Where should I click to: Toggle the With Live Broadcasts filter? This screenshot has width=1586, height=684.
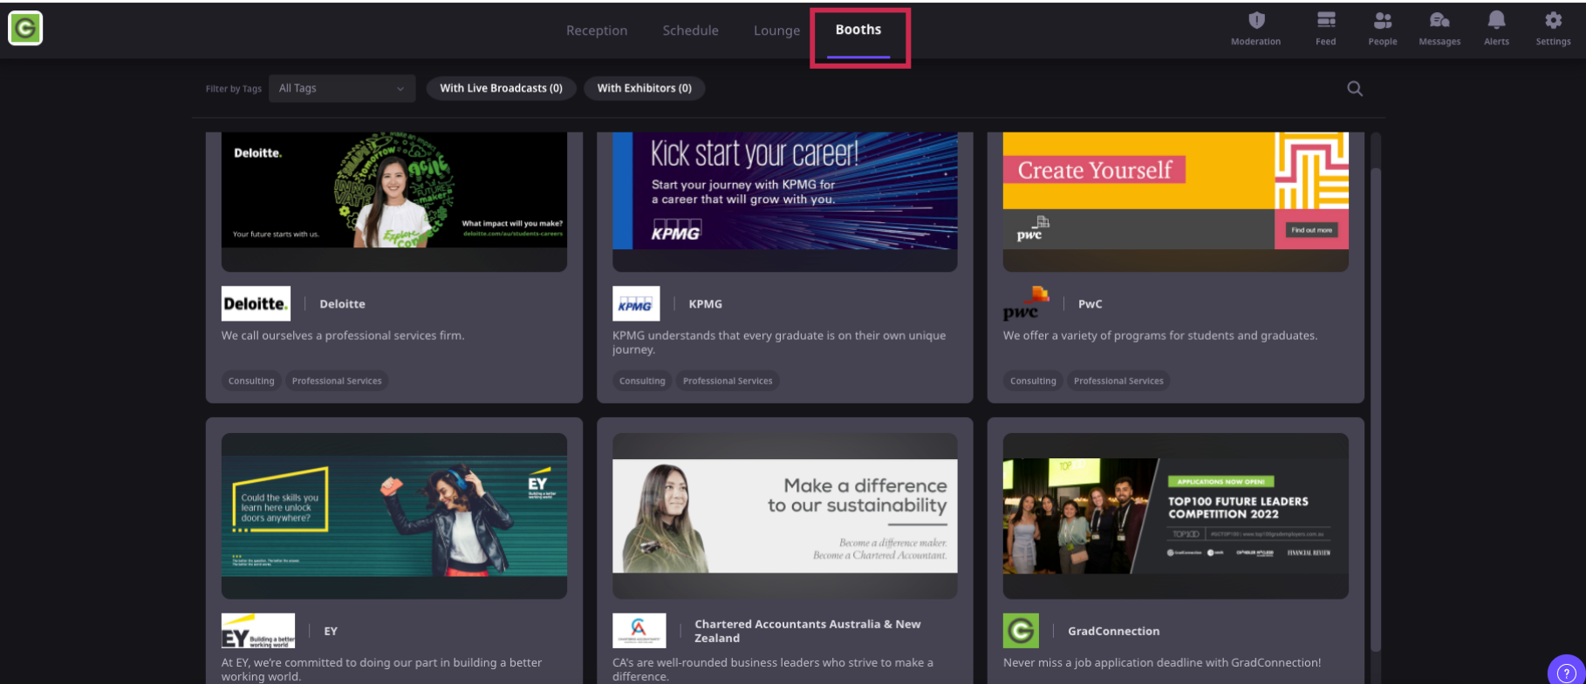click(501, 88)
